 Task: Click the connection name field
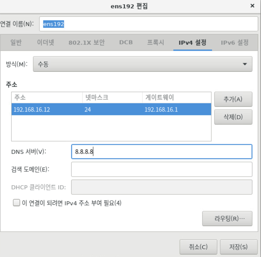click(x=149, y=24)
